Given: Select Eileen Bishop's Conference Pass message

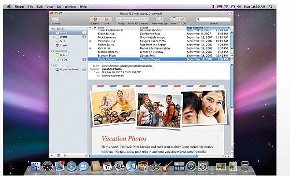Looking at the screenshot, I should click(159, 34).
